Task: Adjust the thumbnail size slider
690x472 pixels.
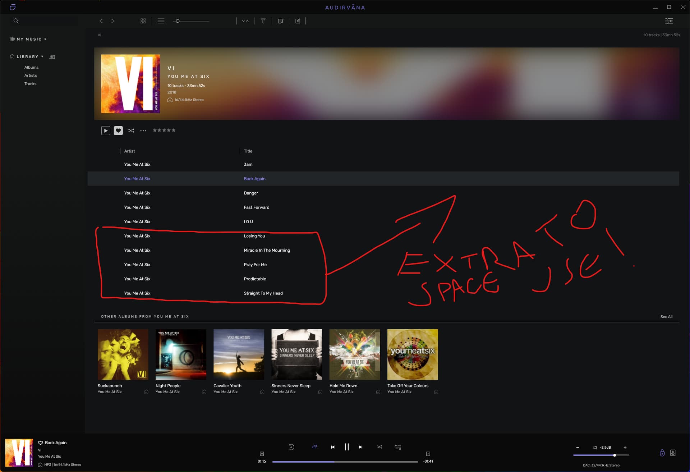Action: coord(191,21)
